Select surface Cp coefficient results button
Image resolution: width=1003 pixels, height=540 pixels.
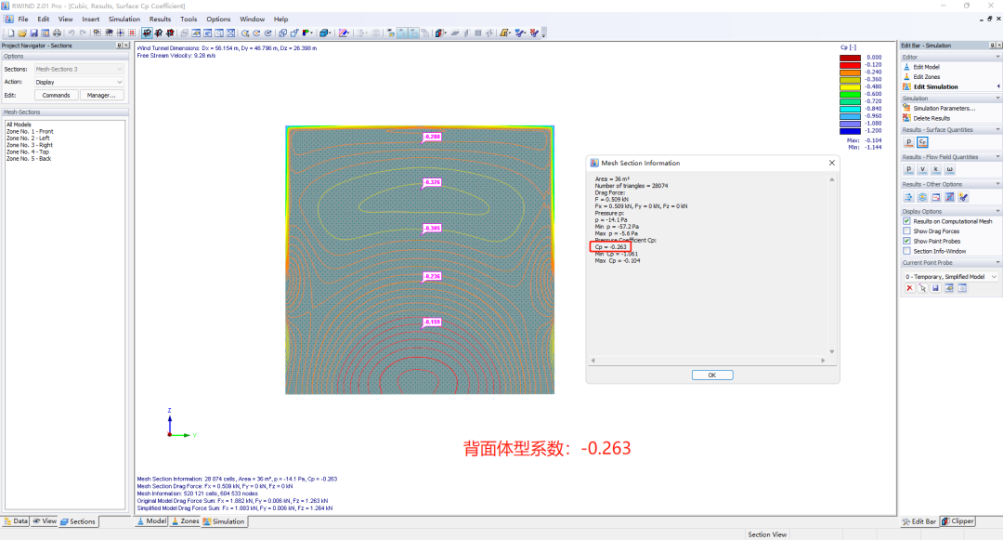point(922,142)
